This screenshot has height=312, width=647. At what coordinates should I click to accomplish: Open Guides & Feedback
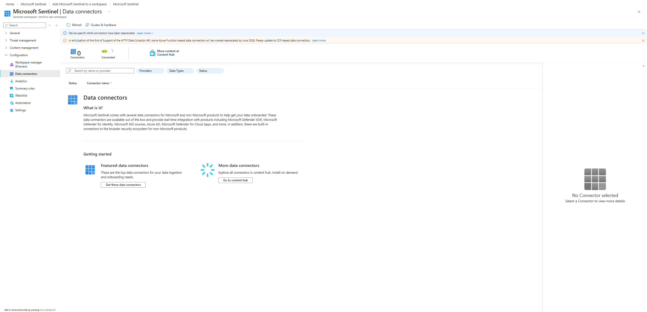(101, 25)
